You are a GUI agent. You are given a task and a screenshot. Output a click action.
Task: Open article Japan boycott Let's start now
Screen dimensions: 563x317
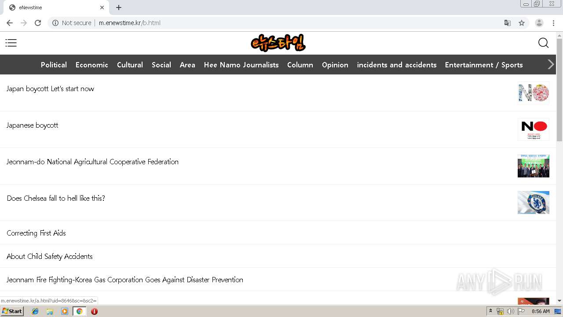pos(50,88)
